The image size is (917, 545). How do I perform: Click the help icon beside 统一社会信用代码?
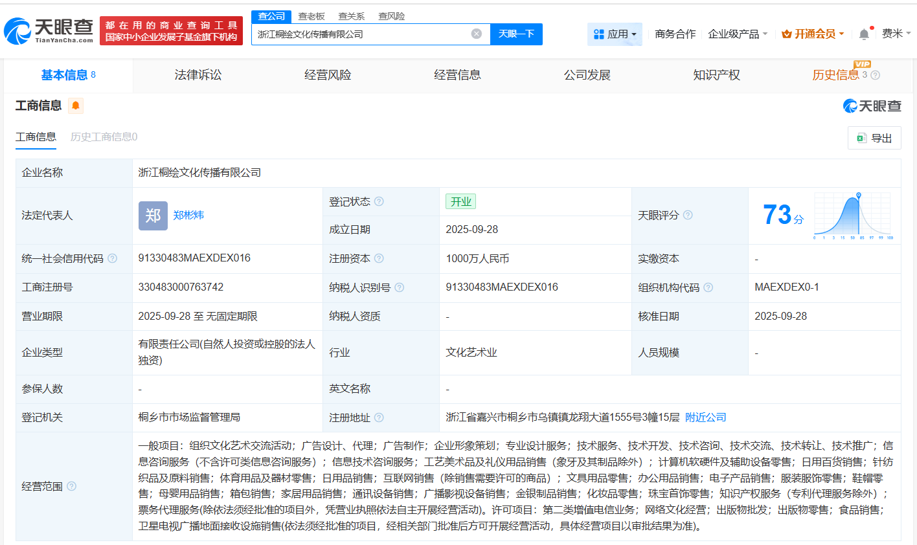click(x=113, y=258)
